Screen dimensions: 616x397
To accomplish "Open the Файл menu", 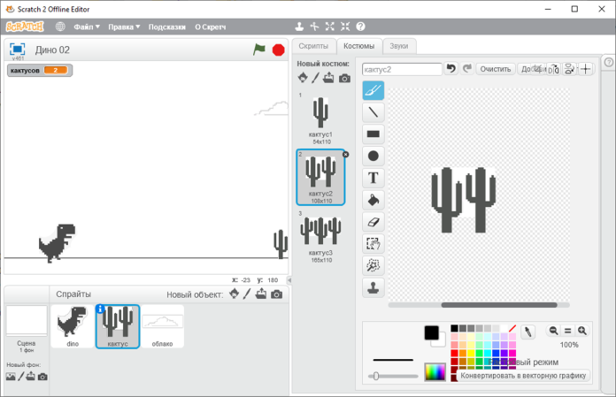I will [x=87, y=27].
